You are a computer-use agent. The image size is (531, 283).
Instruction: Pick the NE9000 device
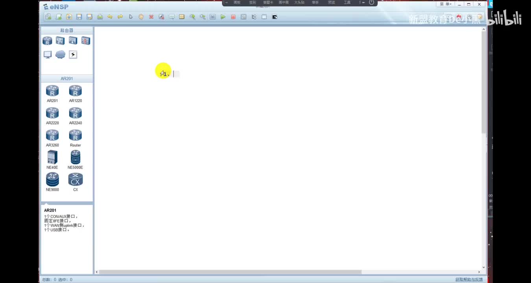(x=52, y=182)
